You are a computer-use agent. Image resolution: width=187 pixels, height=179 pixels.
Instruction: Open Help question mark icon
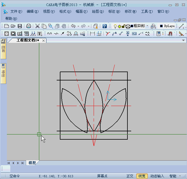(x=105, y=26)
